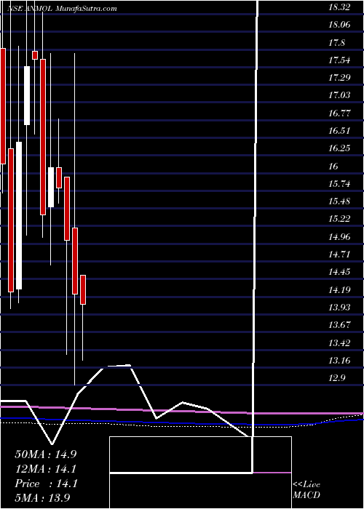Select the 50MA : 14.9 legend text
This screenshot has height=509, width=364.
(x=46, y=454)
